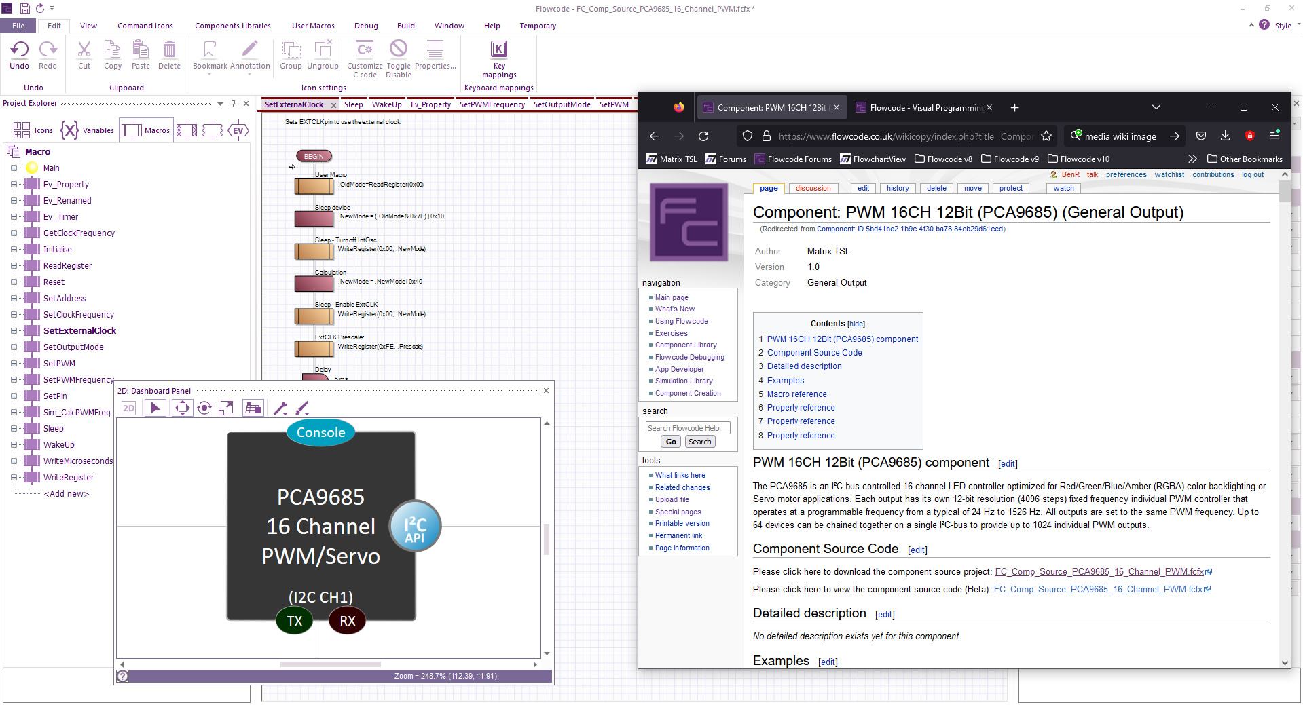Click the Search Flowcode Help input field

[687, 428]
